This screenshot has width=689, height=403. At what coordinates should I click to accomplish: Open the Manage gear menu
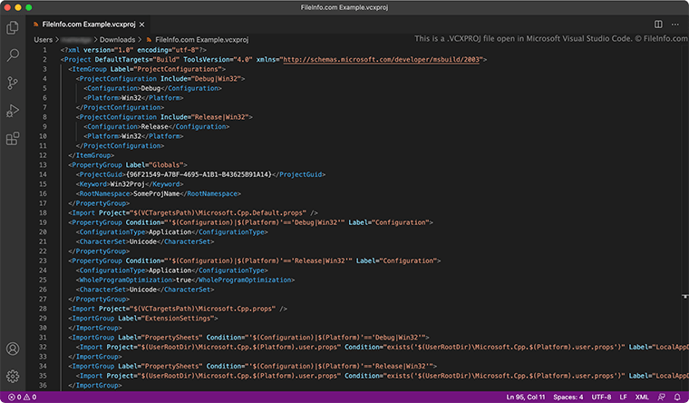click(x=13, y=376)
